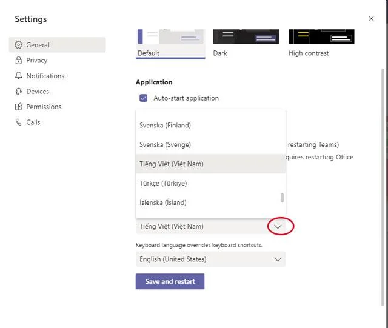This screenshot has height=328, width=388.
Task: Open the General settings tab
Action: [57, 45]
